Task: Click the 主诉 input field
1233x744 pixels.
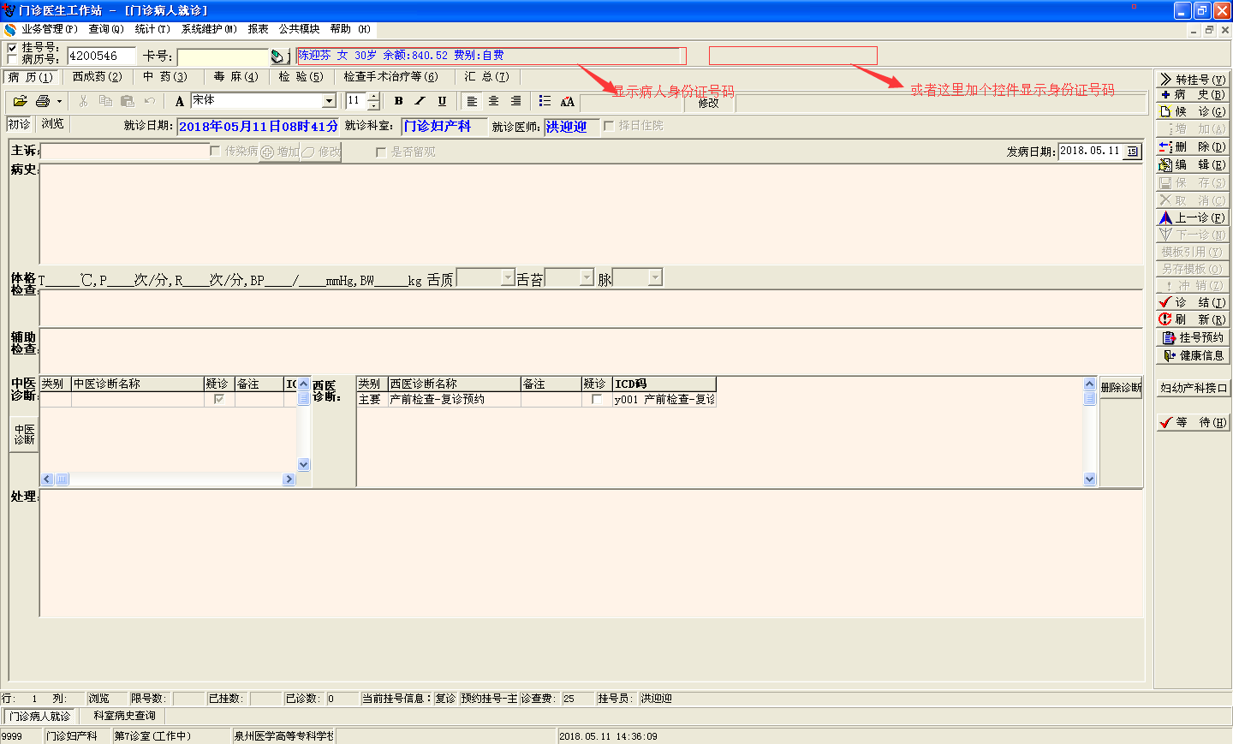Action: (x=124, y=152)
